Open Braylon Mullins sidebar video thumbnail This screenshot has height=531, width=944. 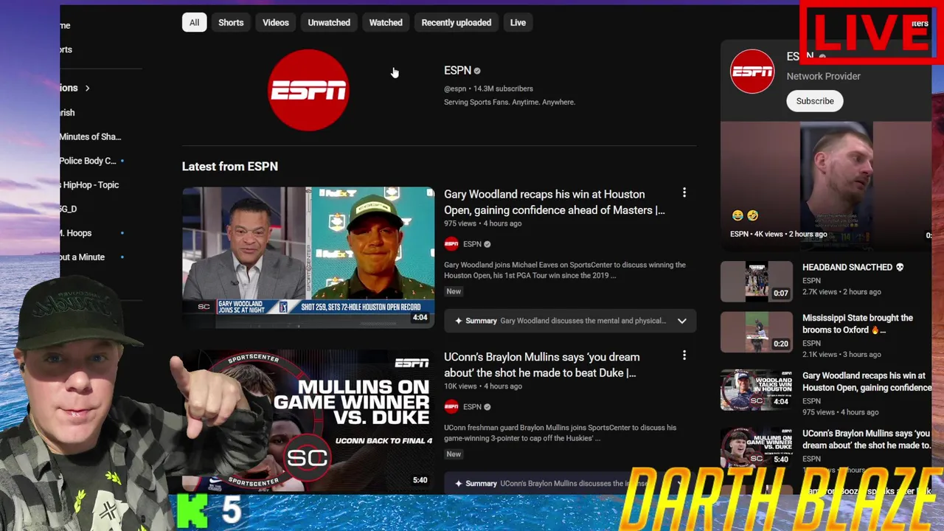pyautogui.click(x=757, y=447)
